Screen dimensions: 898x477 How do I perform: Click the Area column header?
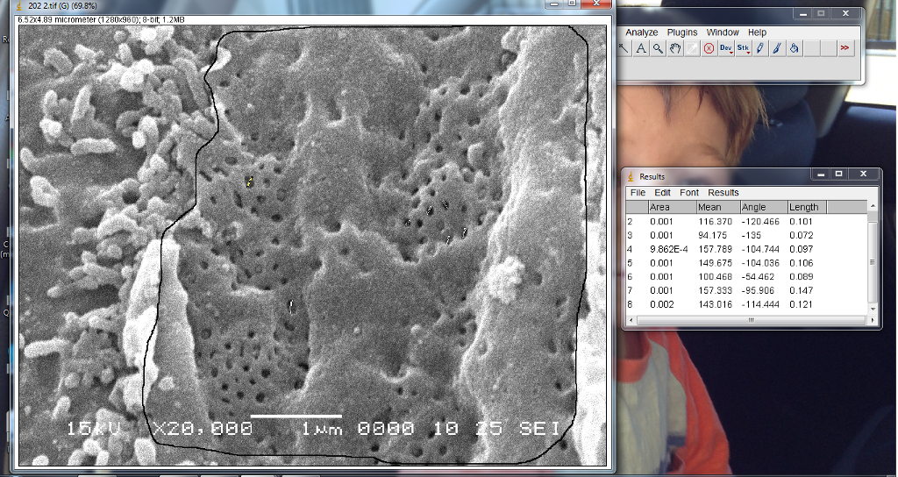(x=672, y=207)
